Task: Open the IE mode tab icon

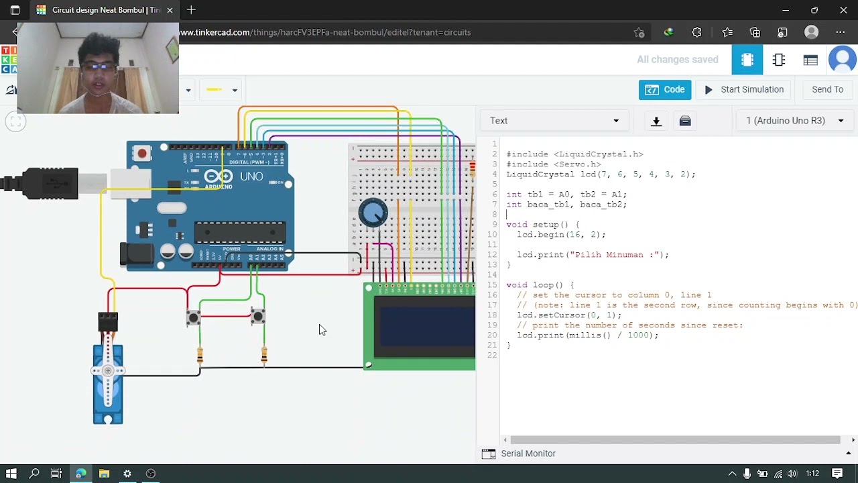Action: (783, 32)
